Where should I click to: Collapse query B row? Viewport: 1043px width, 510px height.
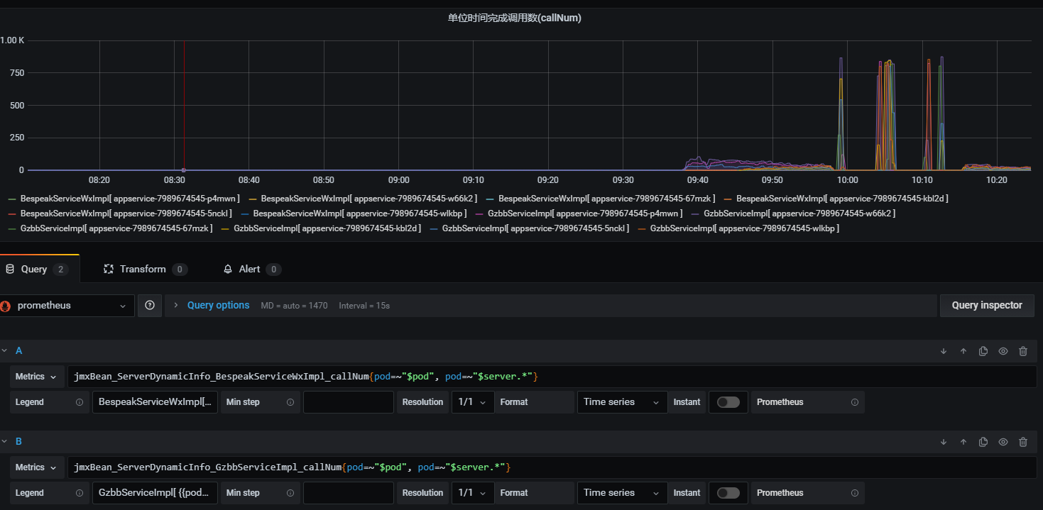click(x=4, y=442)
